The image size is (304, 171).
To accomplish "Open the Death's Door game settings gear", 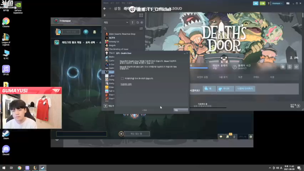I will click(x=283, y=67).
